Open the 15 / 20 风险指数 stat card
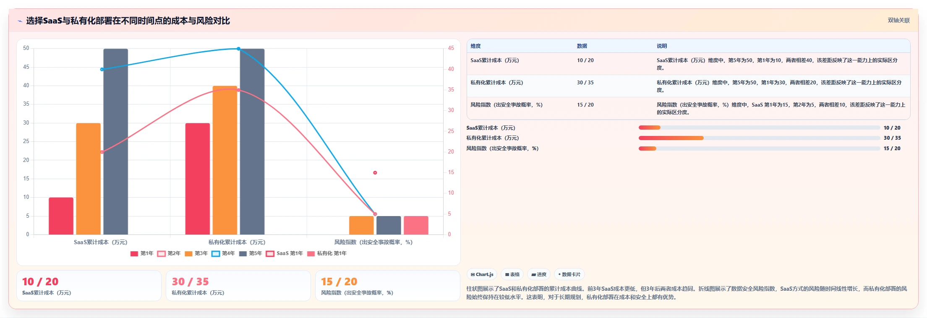The image size is (927, 318). pos(388,286)
